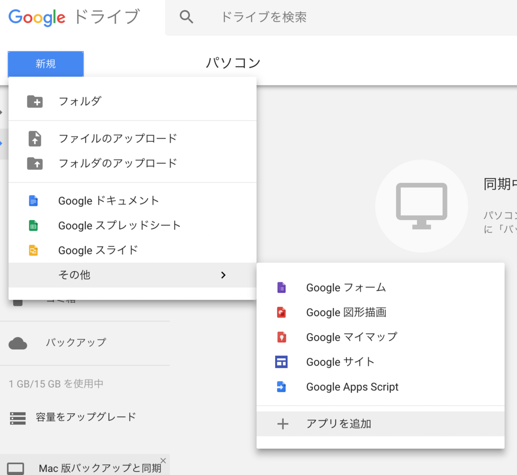Click the new folder icon beside フォルダ
Viewport: 517px width, 475px height.
point(35,101)
